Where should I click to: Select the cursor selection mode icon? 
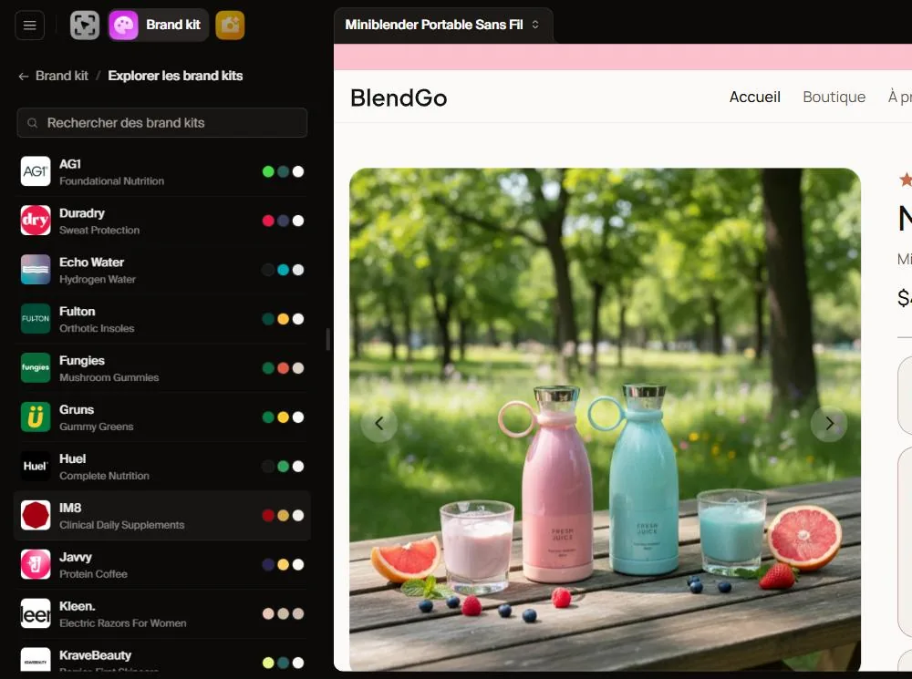pyautogui.click(x=85, y=25)
